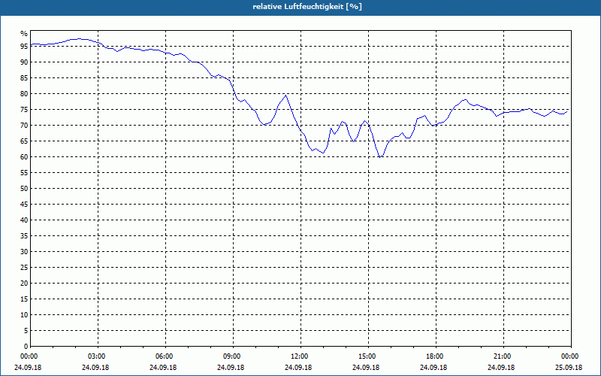Select the y-axis label 70
Screen dimensions: 601x376
coord(24,126)
